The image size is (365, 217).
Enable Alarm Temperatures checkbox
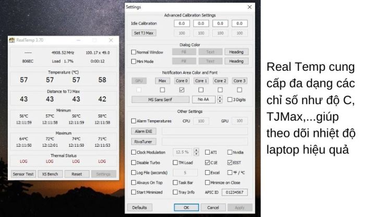133,121
